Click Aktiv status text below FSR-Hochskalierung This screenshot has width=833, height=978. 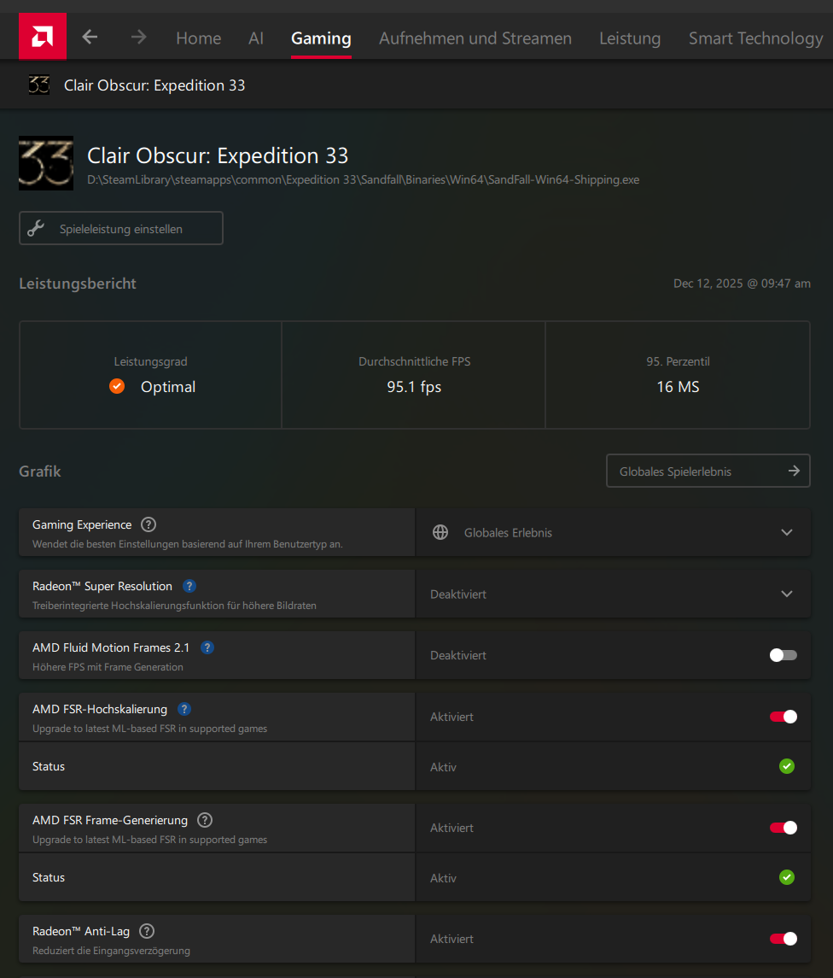(443, 766)
